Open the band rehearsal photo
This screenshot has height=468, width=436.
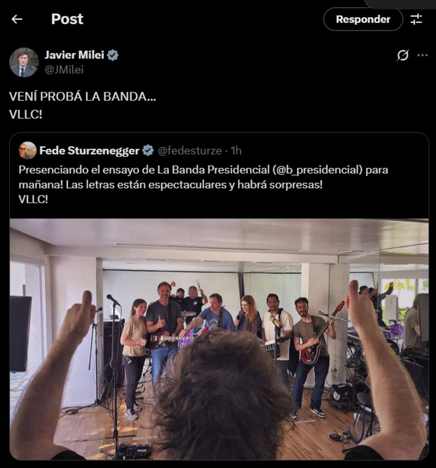219,340
